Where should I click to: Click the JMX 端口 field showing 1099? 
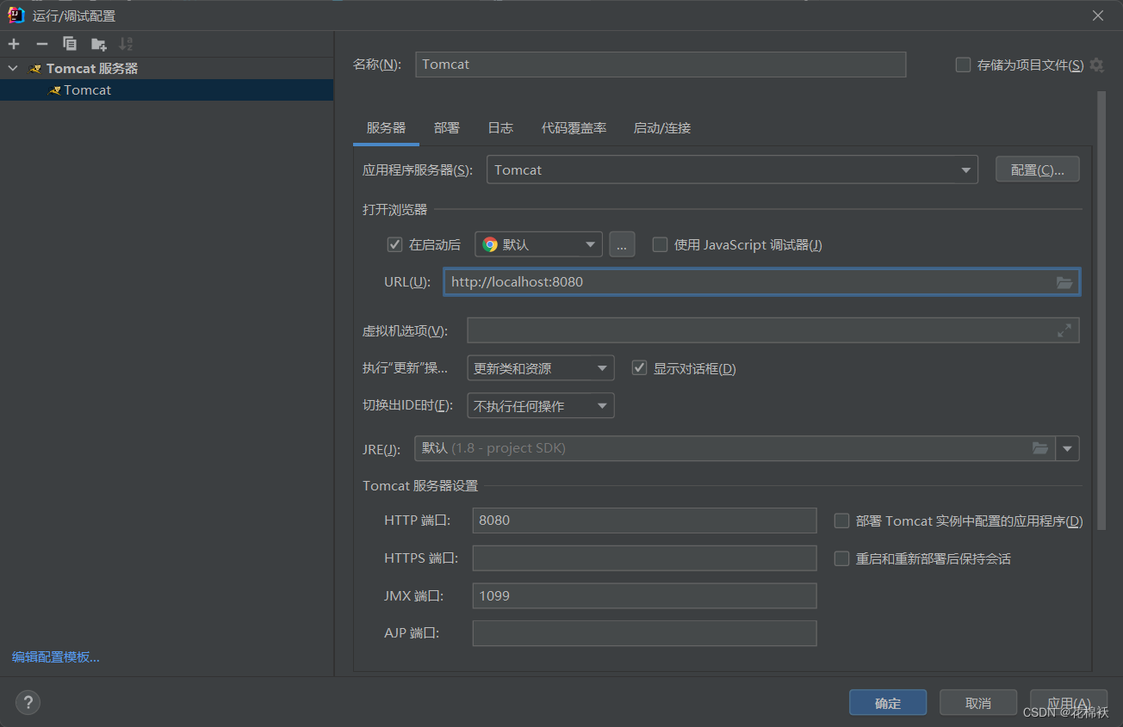644,595
